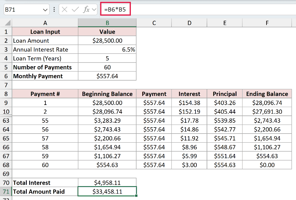This screenshot has height=200, width=296.
Task: Select row 8 header
Action: [6, 94]
